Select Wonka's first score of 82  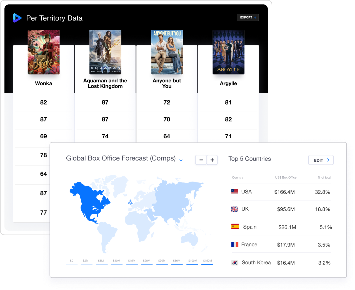click(x=44, y=102)
